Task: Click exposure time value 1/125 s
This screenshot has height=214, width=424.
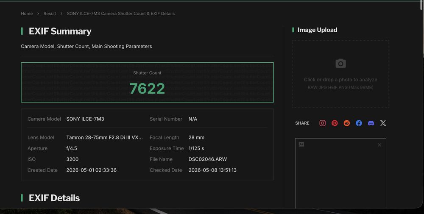Action: (196, 148)
